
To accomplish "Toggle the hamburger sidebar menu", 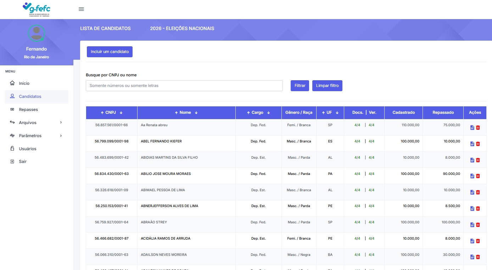I will (81, 9).
